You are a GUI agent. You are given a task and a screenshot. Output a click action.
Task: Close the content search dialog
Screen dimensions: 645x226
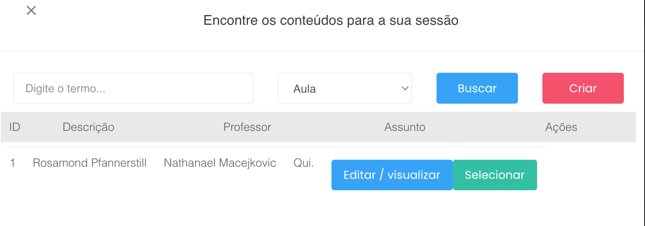31,11
